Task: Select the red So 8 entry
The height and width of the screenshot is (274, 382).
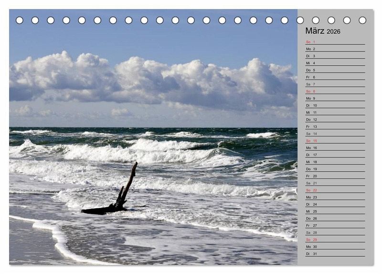Action: 335,91
